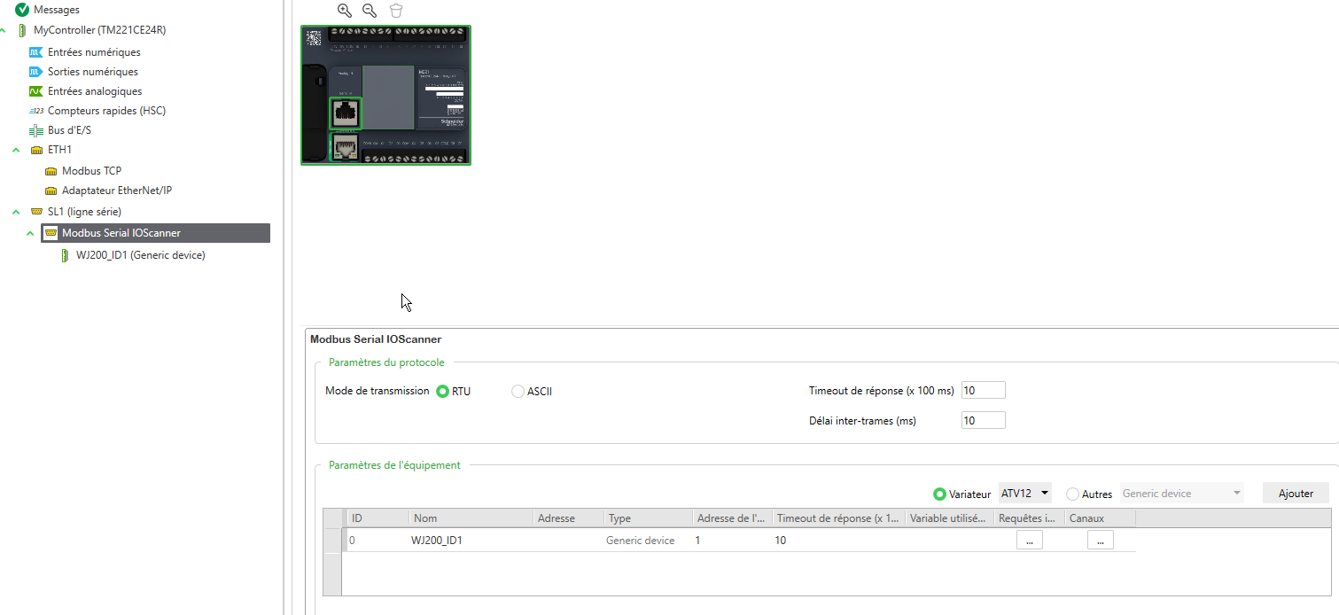Screen dimensions: 1339x615
Task: Select WJ200_ID1 (Generic device) in tree
Action: tap(140, 255)
